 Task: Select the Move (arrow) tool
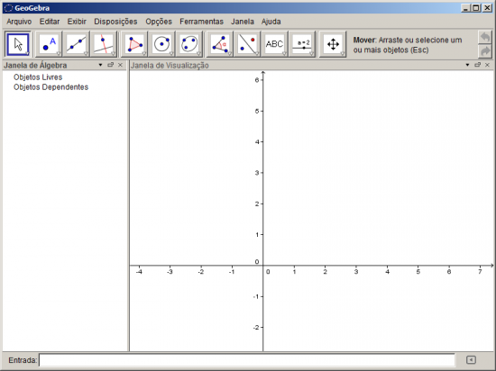click(x=18, y=44)
